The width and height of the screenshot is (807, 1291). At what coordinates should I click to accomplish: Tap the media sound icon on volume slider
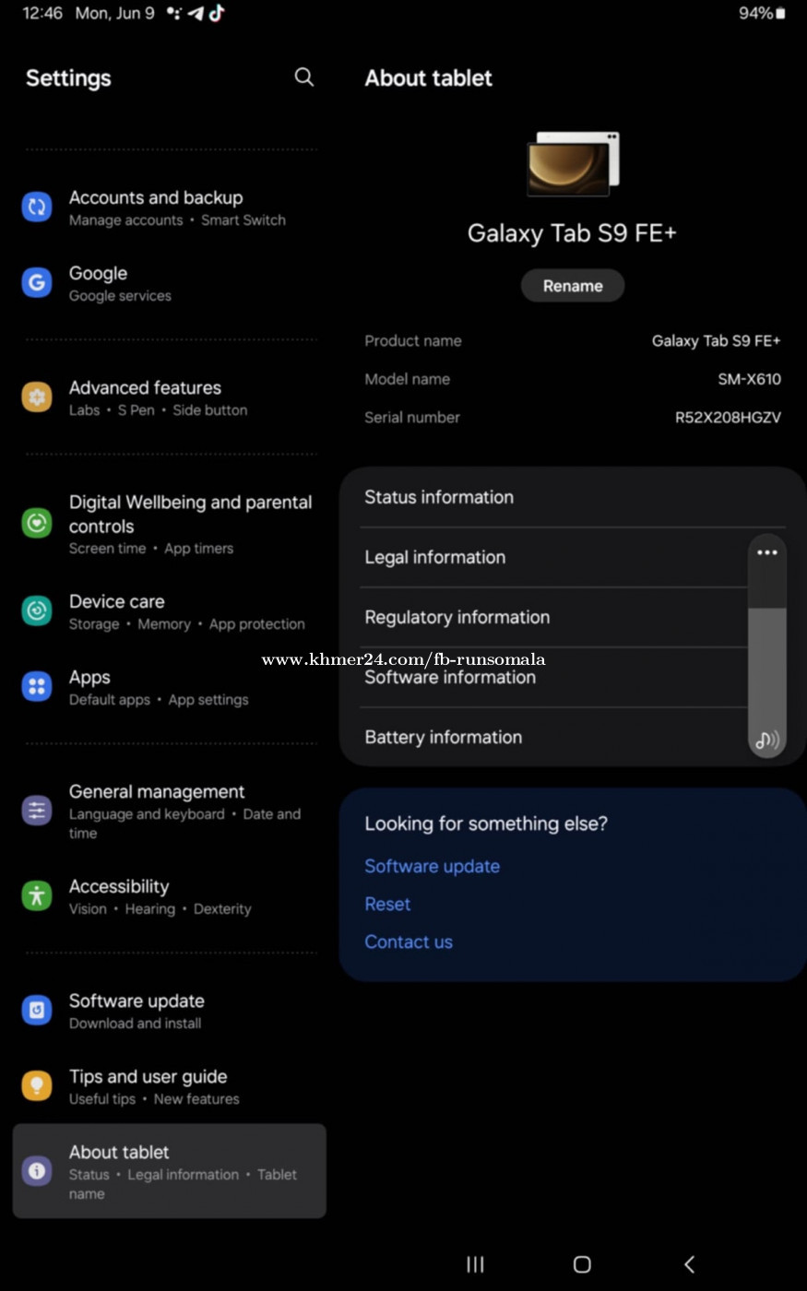pyautogui.click(x=766, y=740)
